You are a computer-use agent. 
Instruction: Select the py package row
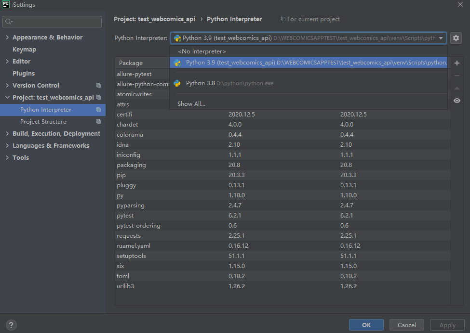tap(283, 195)
